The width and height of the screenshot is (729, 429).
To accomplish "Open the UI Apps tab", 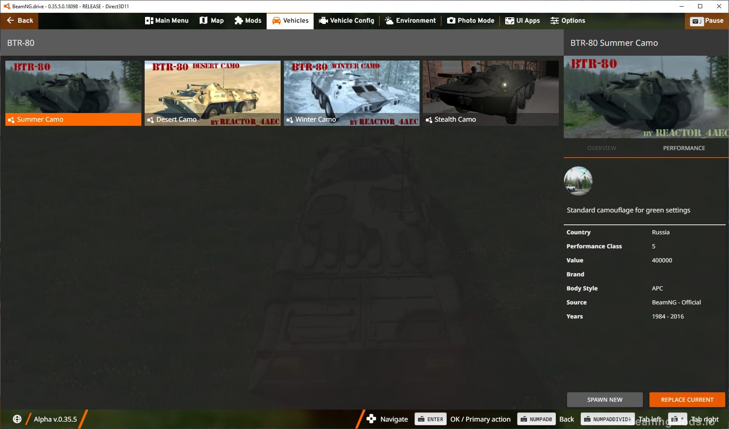I will (522, 21).
